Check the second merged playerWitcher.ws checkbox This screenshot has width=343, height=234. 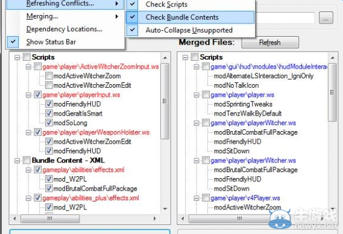[206, 161]
